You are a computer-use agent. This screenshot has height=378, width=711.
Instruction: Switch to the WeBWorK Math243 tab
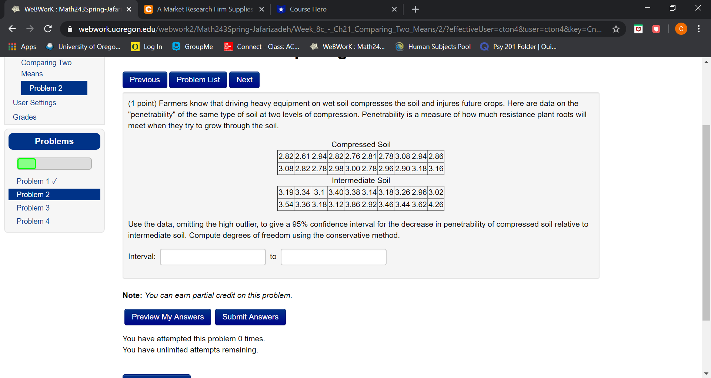72,9
